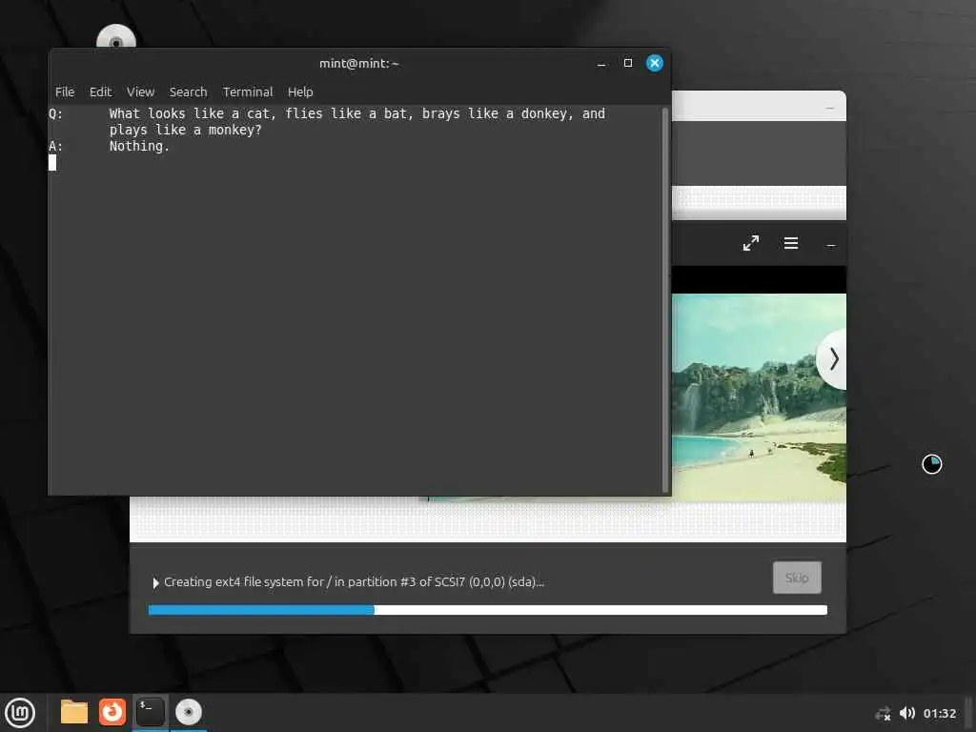
Task: Toggle fullscreen in the background window
Action: point(751,243)
